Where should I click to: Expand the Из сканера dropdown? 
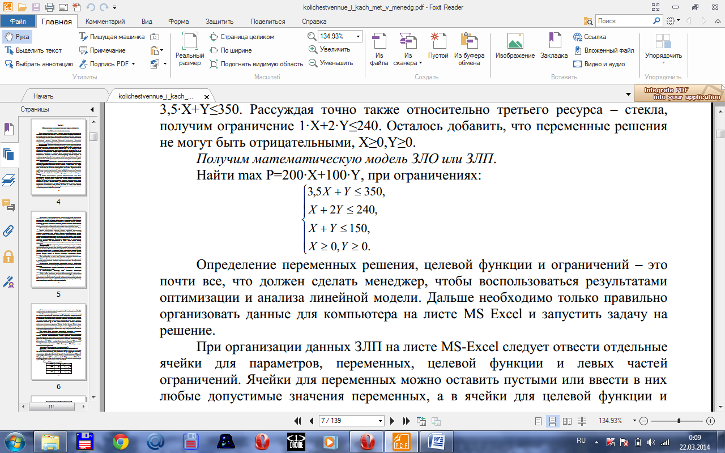[x=420, y=63]
